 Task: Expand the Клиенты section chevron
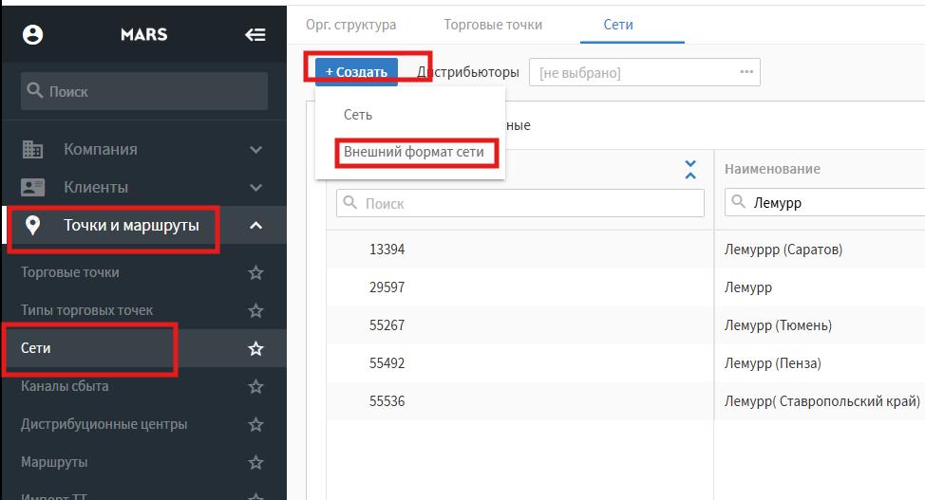pos(255,188)
